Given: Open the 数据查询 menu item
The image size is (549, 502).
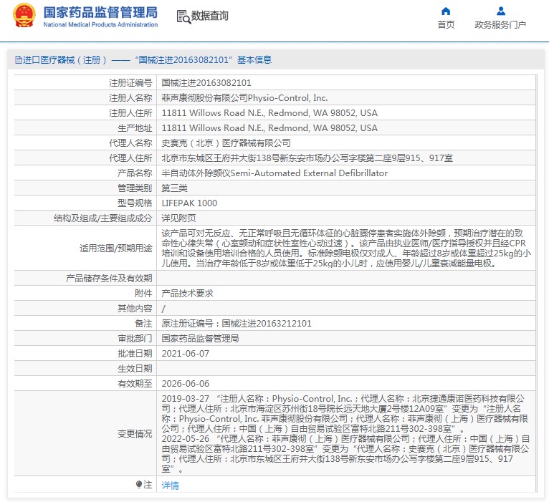Looking at the screenshot, I should point(209,16).
